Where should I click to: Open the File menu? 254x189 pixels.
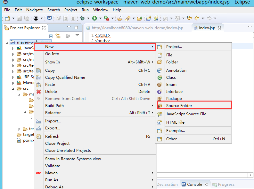click(x=7, y=10)
